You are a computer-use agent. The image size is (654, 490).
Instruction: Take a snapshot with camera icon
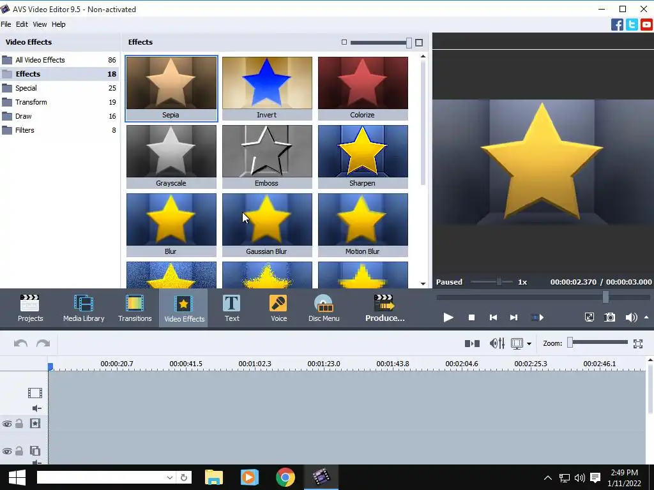click(x=610, y=318)
